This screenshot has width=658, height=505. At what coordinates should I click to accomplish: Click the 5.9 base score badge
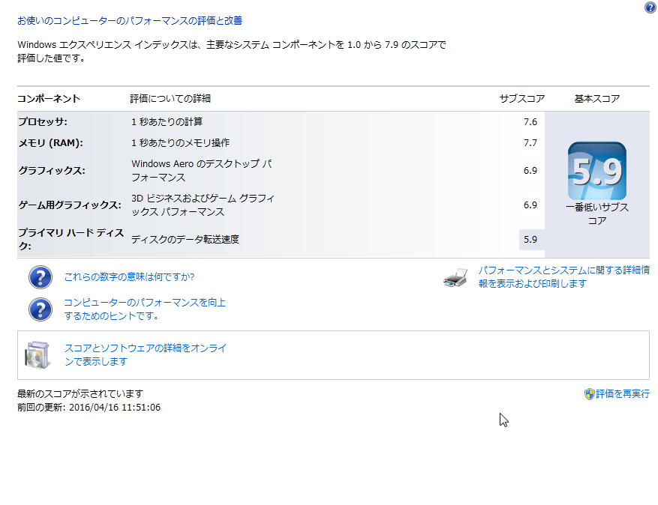[596, 171]
